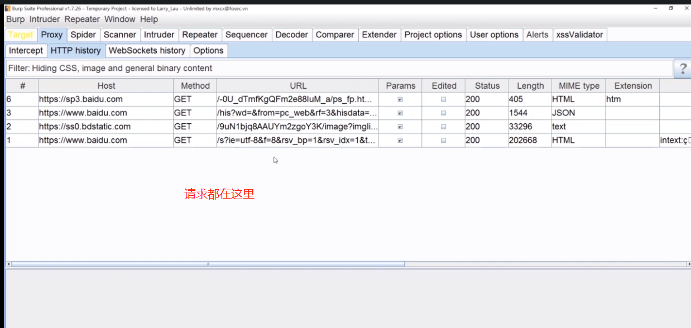Click the horizontal scrollbar thumb under the table
The height and width of the screenshot is (328, 691).
coord(208,264)
